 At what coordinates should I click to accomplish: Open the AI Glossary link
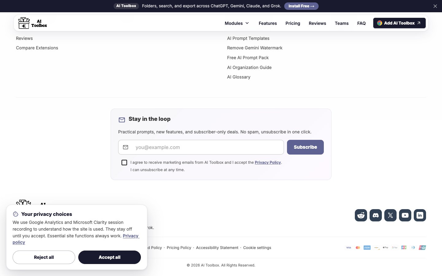pos(239,77)
